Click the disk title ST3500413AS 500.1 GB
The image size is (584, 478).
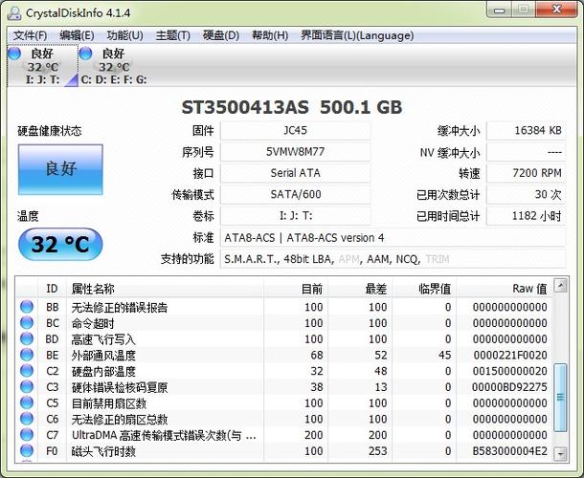(x=292, y=107)
